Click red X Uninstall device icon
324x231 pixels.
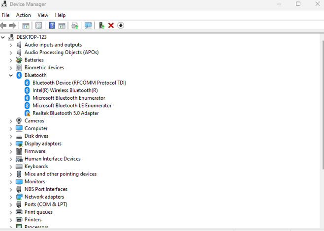[x=111, y=26]
